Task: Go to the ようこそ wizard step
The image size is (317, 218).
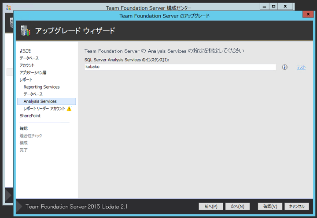Action: point(25,51)
